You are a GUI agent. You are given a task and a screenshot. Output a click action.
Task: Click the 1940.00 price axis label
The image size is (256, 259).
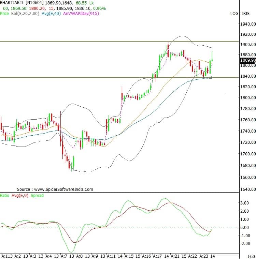[247, 24]
